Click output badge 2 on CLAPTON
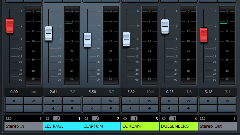Screen dimensions: 240x135 [x=95, y=118]
